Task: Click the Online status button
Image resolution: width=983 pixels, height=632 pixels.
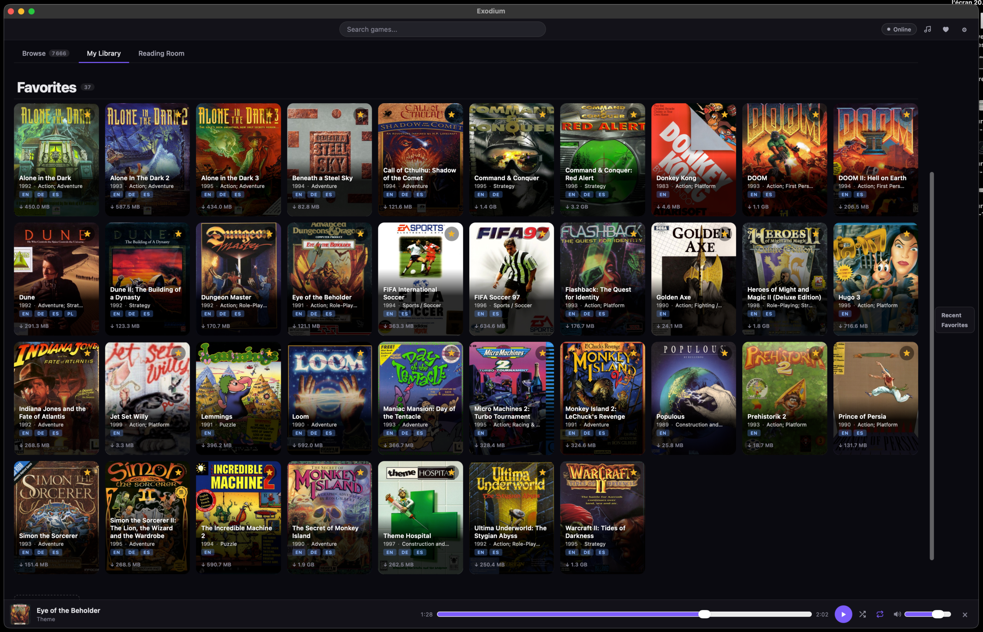Action: [899, 29]
